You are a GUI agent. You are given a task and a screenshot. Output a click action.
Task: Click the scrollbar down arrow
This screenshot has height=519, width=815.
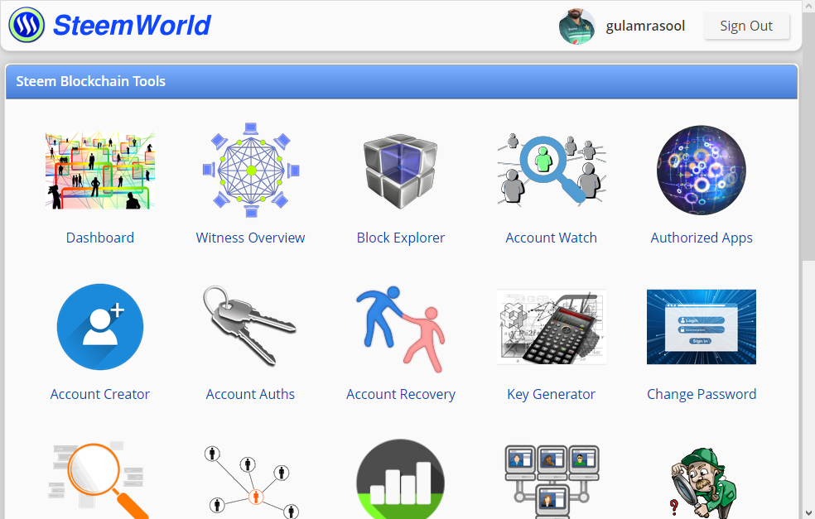point(808,512)
